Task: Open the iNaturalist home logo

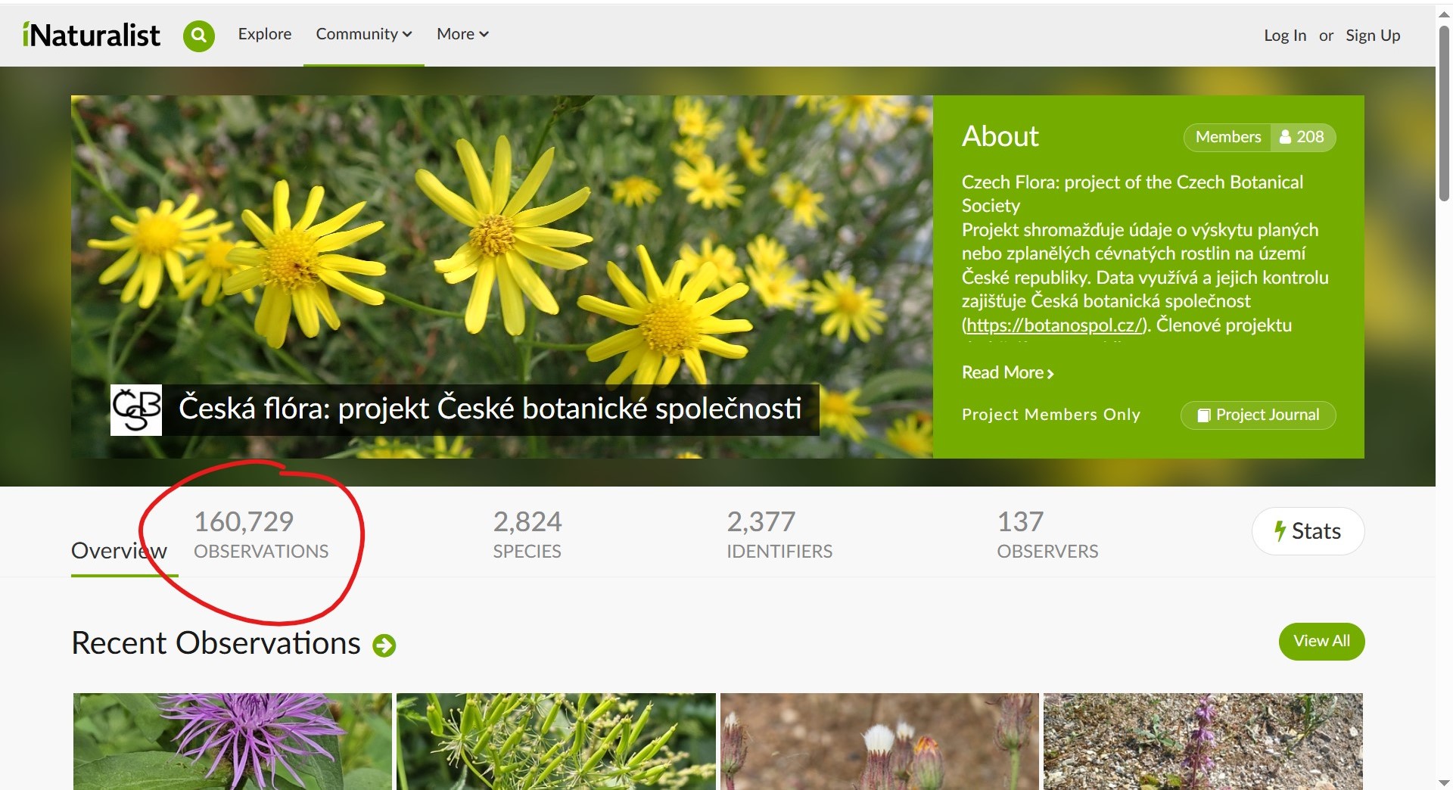Action: click(x=91, y=35)
